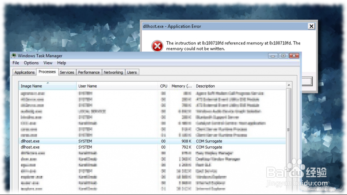Click COM Surrogate in the highlighted row
This screenshot has height=195, width=347.
[209, 141]
